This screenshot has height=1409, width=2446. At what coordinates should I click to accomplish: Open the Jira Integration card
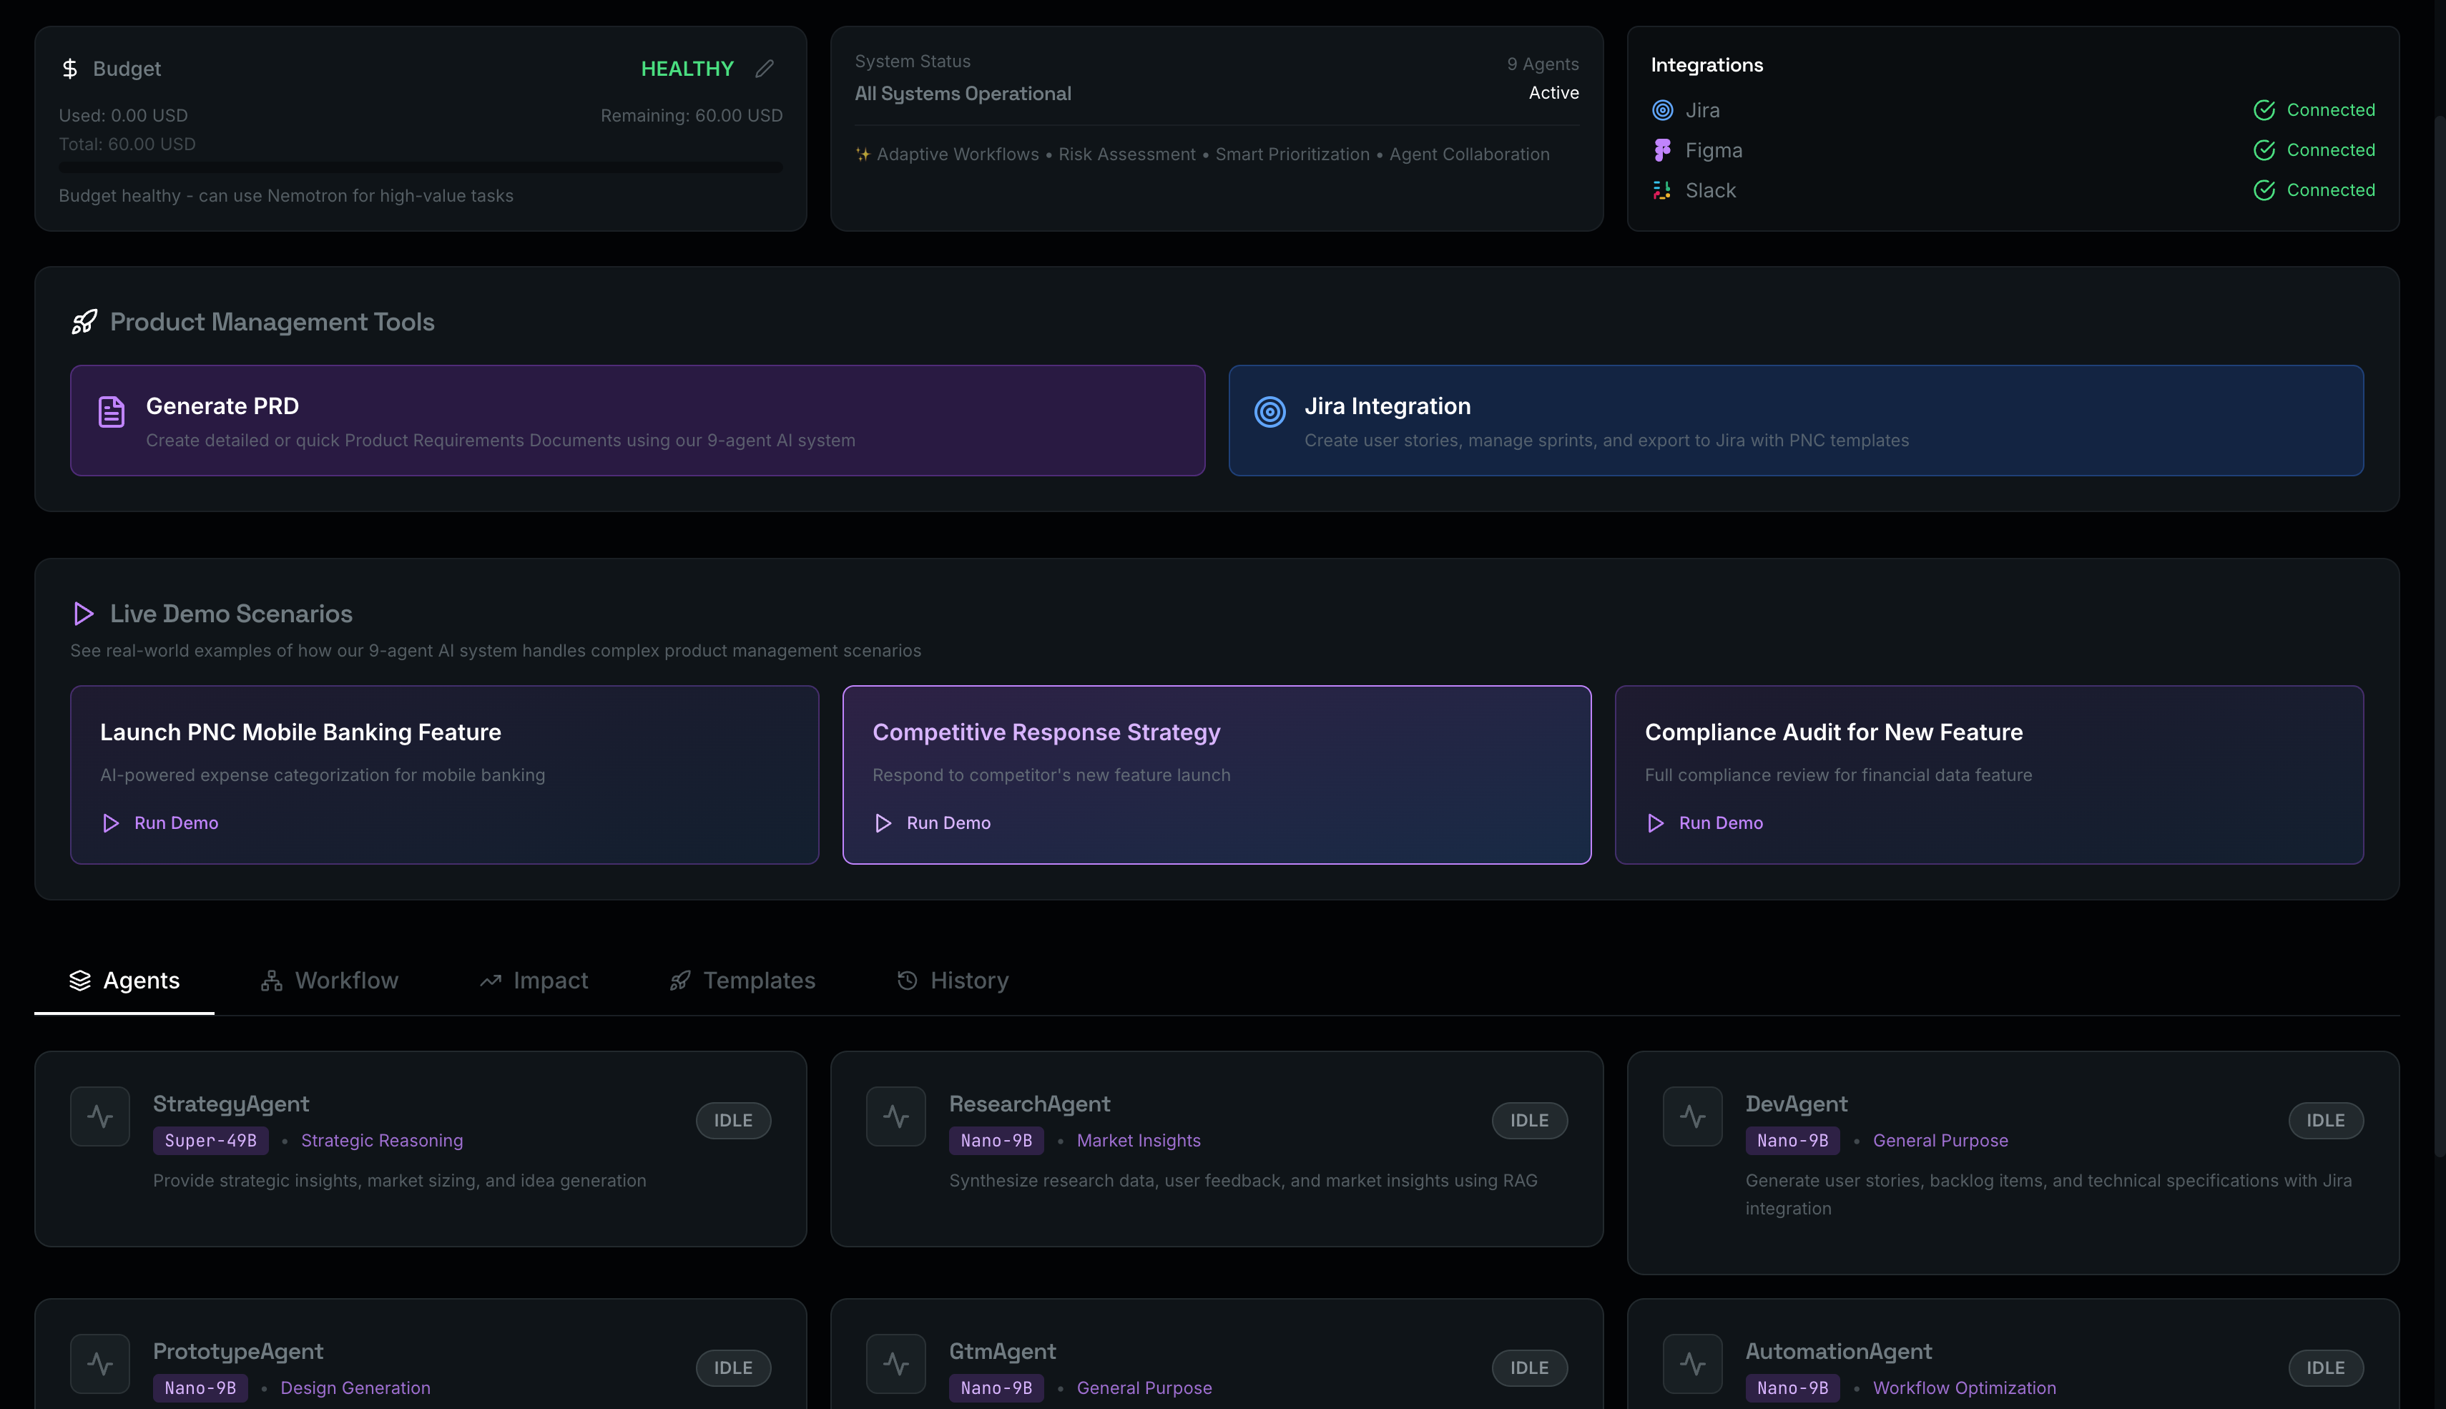coord(1795,420)
